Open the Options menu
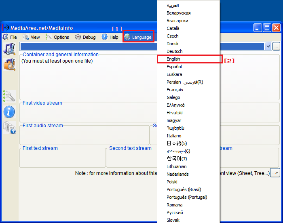This screenshot has width=283, height=223. tap(57, 37)
